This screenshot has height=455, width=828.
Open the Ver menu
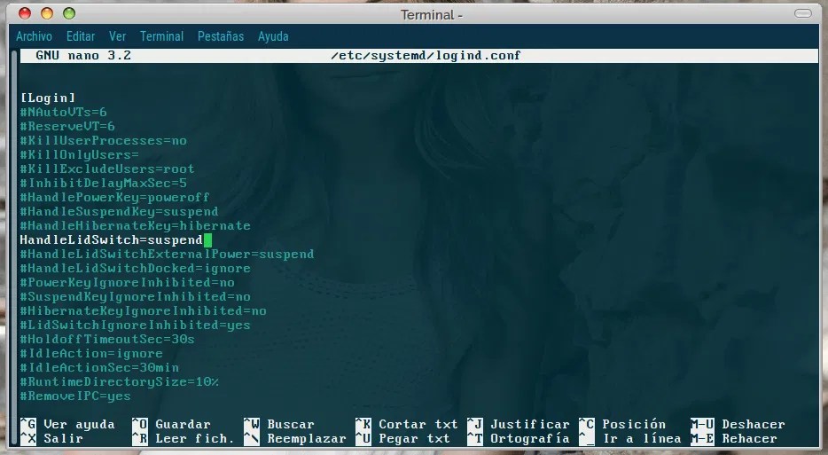tap(117, 36)
